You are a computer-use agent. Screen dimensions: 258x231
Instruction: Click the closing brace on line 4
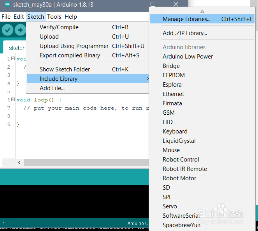pos(18,84)
